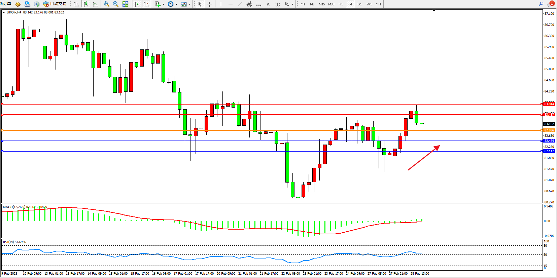Viewport: 557px width, 278px height.
Task: Select the crosshair tool
Action: [x=209, y=4]
